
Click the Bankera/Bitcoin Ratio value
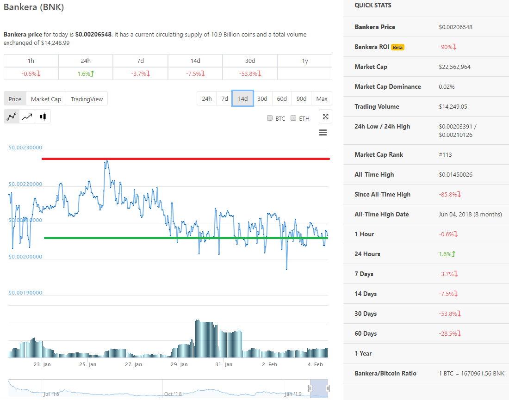click(472, 373)
